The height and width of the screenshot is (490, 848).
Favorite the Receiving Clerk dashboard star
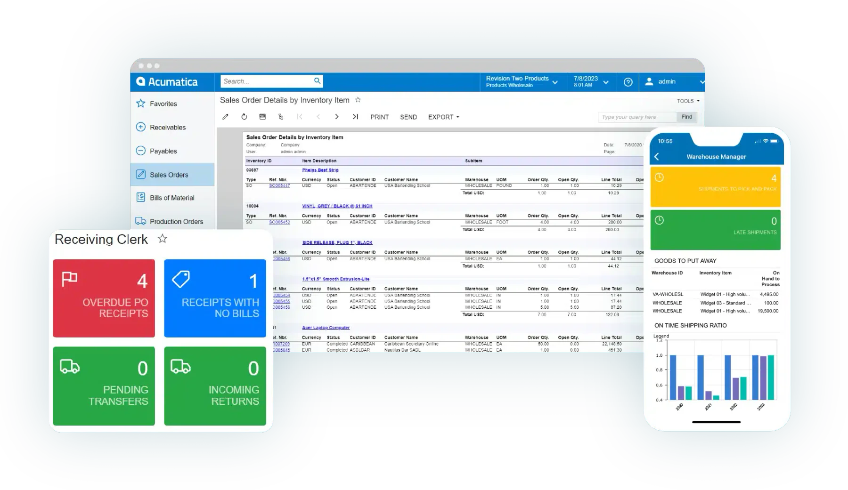(x=163, y=239)
